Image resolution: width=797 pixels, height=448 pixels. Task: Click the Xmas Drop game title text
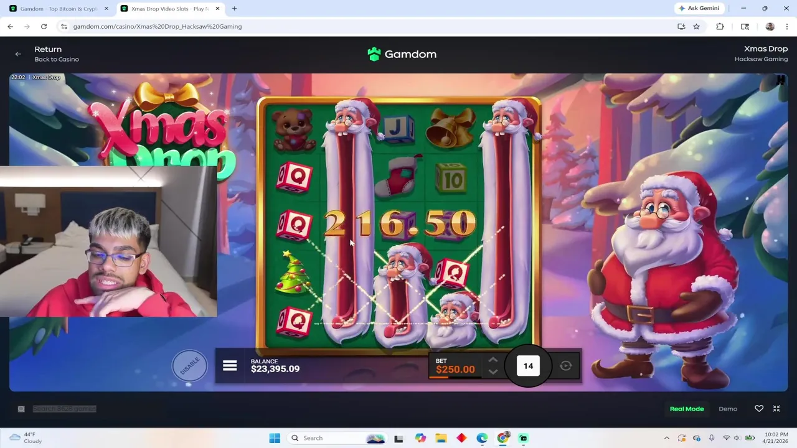click(x=766, y=49)
